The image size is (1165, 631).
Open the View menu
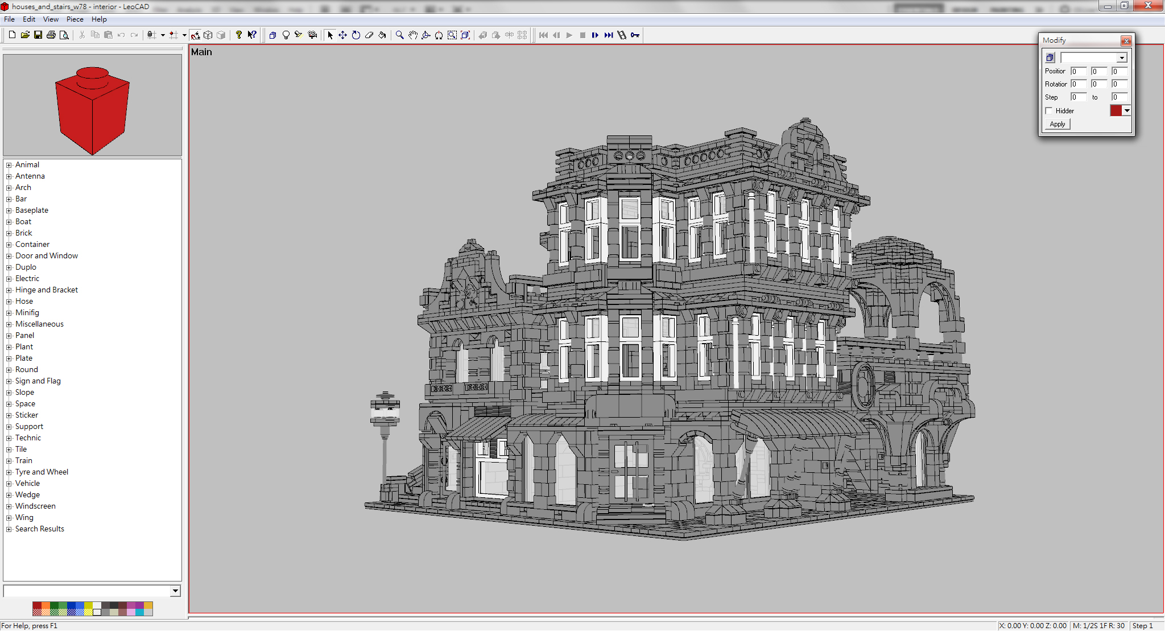[51, 19]
